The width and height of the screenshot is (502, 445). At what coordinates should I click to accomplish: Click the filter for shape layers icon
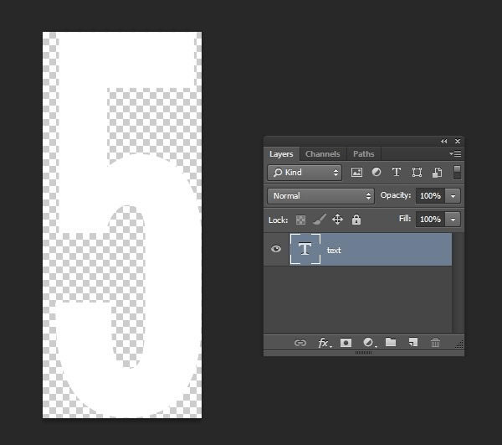click(x=417, y=173)
